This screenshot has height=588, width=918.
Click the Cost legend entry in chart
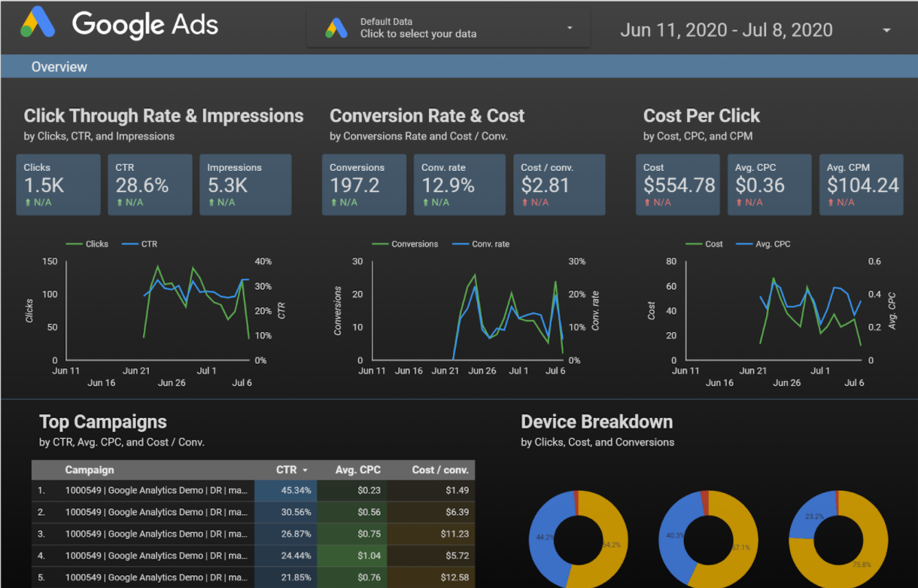pos(704,244)
